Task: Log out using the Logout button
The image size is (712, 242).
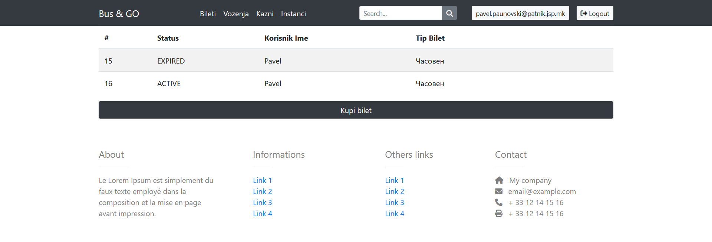Action: click(x=594, y=13)
